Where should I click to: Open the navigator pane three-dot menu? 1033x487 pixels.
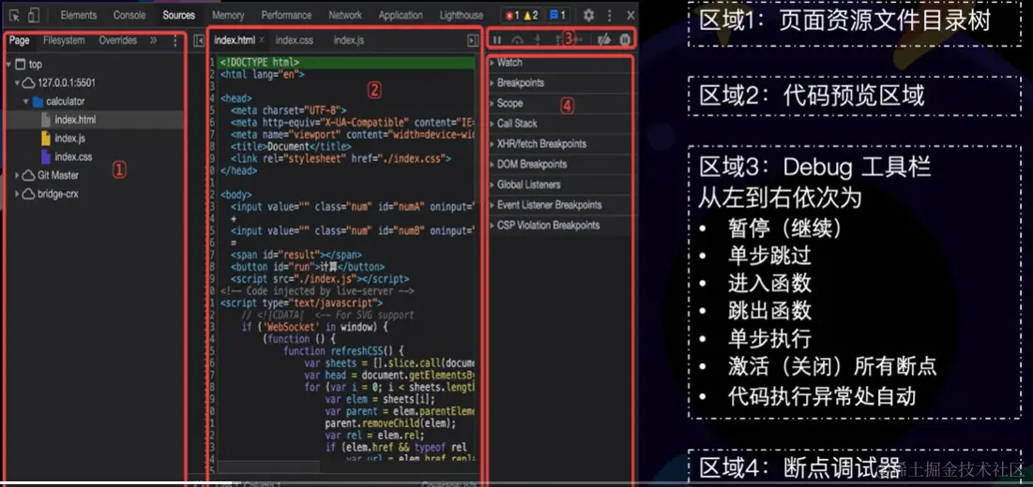(175, 41)
